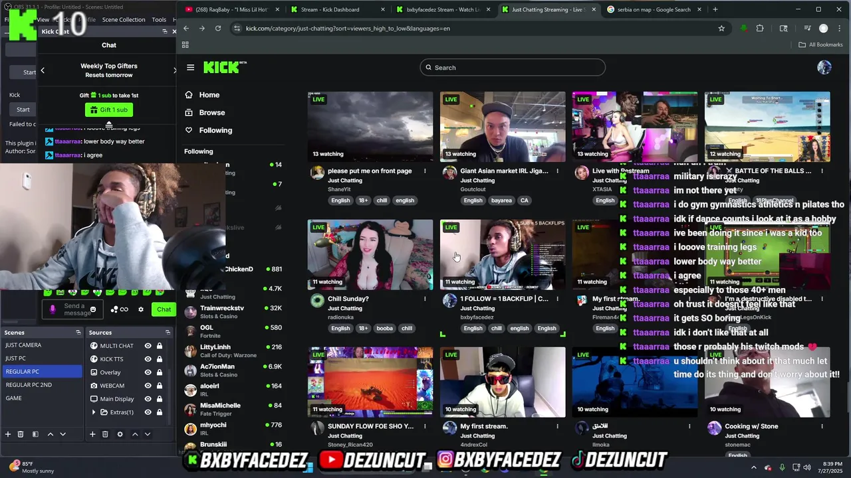The width and height of the screenshot is (851, 478).
Task: Hide the WEBCAM source
Action: tap(148, 386)
